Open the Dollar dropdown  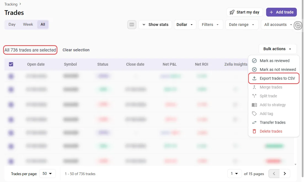point(185,25)
